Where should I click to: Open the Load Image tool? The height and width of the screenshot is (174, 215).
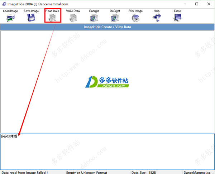10,15
